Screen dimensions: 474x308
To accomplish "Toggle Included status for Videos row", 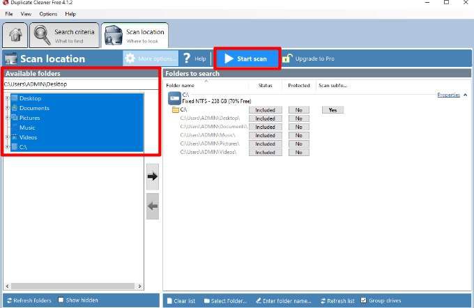I will (x=265, y=153).
